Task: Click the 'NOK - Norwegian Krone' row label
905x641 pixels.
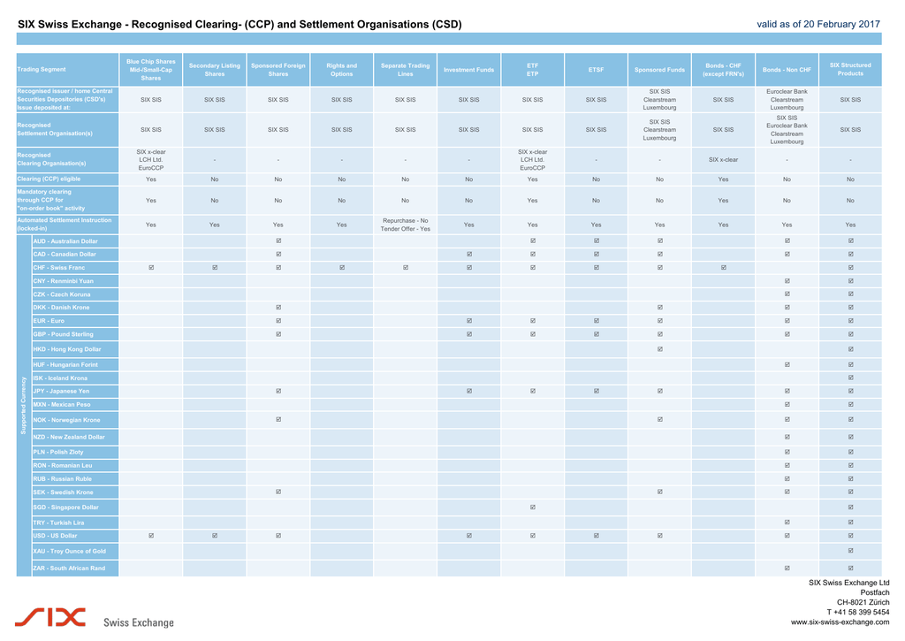Action: pos(76,420)
